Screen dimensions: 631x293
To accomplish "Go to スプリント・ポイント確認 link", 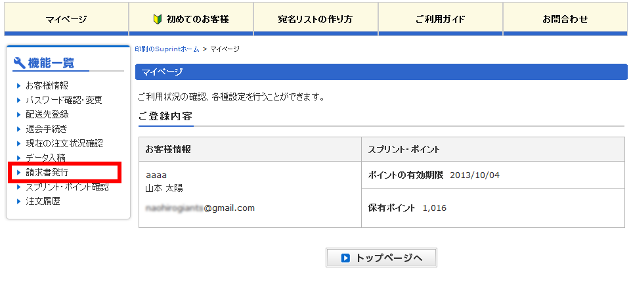I will coord(67,187).
